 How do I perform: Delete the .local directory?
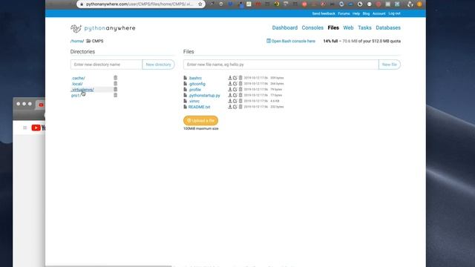[x=116, y=84]
